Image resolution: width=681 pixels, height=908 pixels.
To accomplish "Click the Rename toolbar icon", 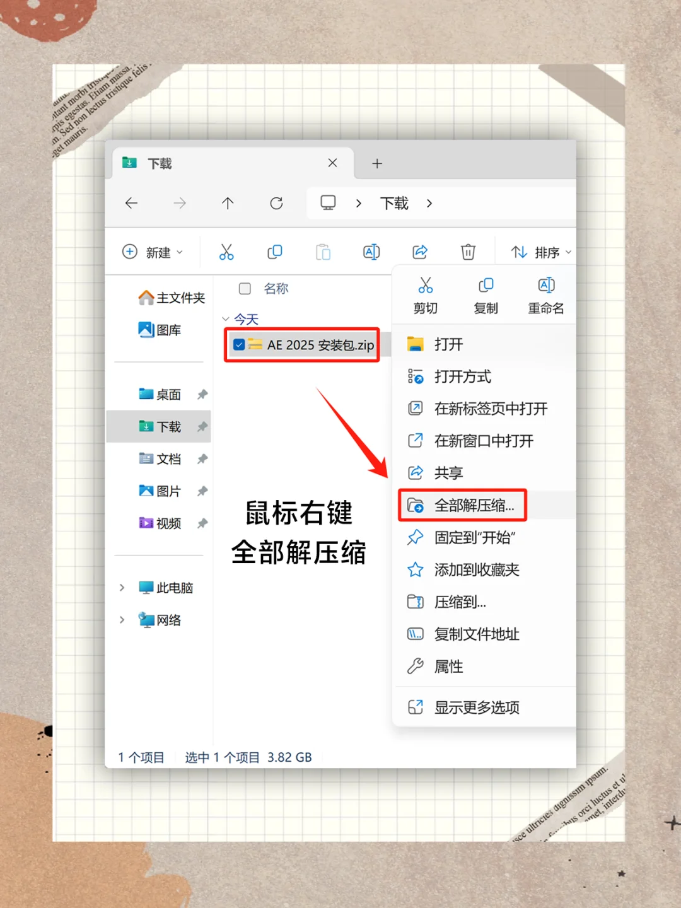I will (371, 252).
